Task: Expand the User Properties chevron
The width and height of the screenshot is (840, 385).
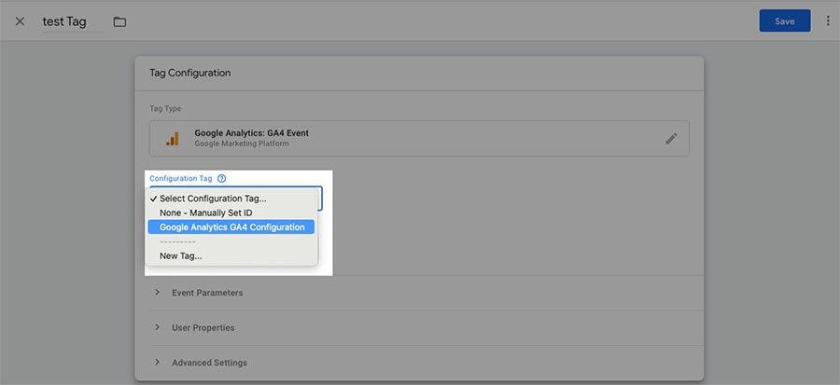Action: pos(157,327)
